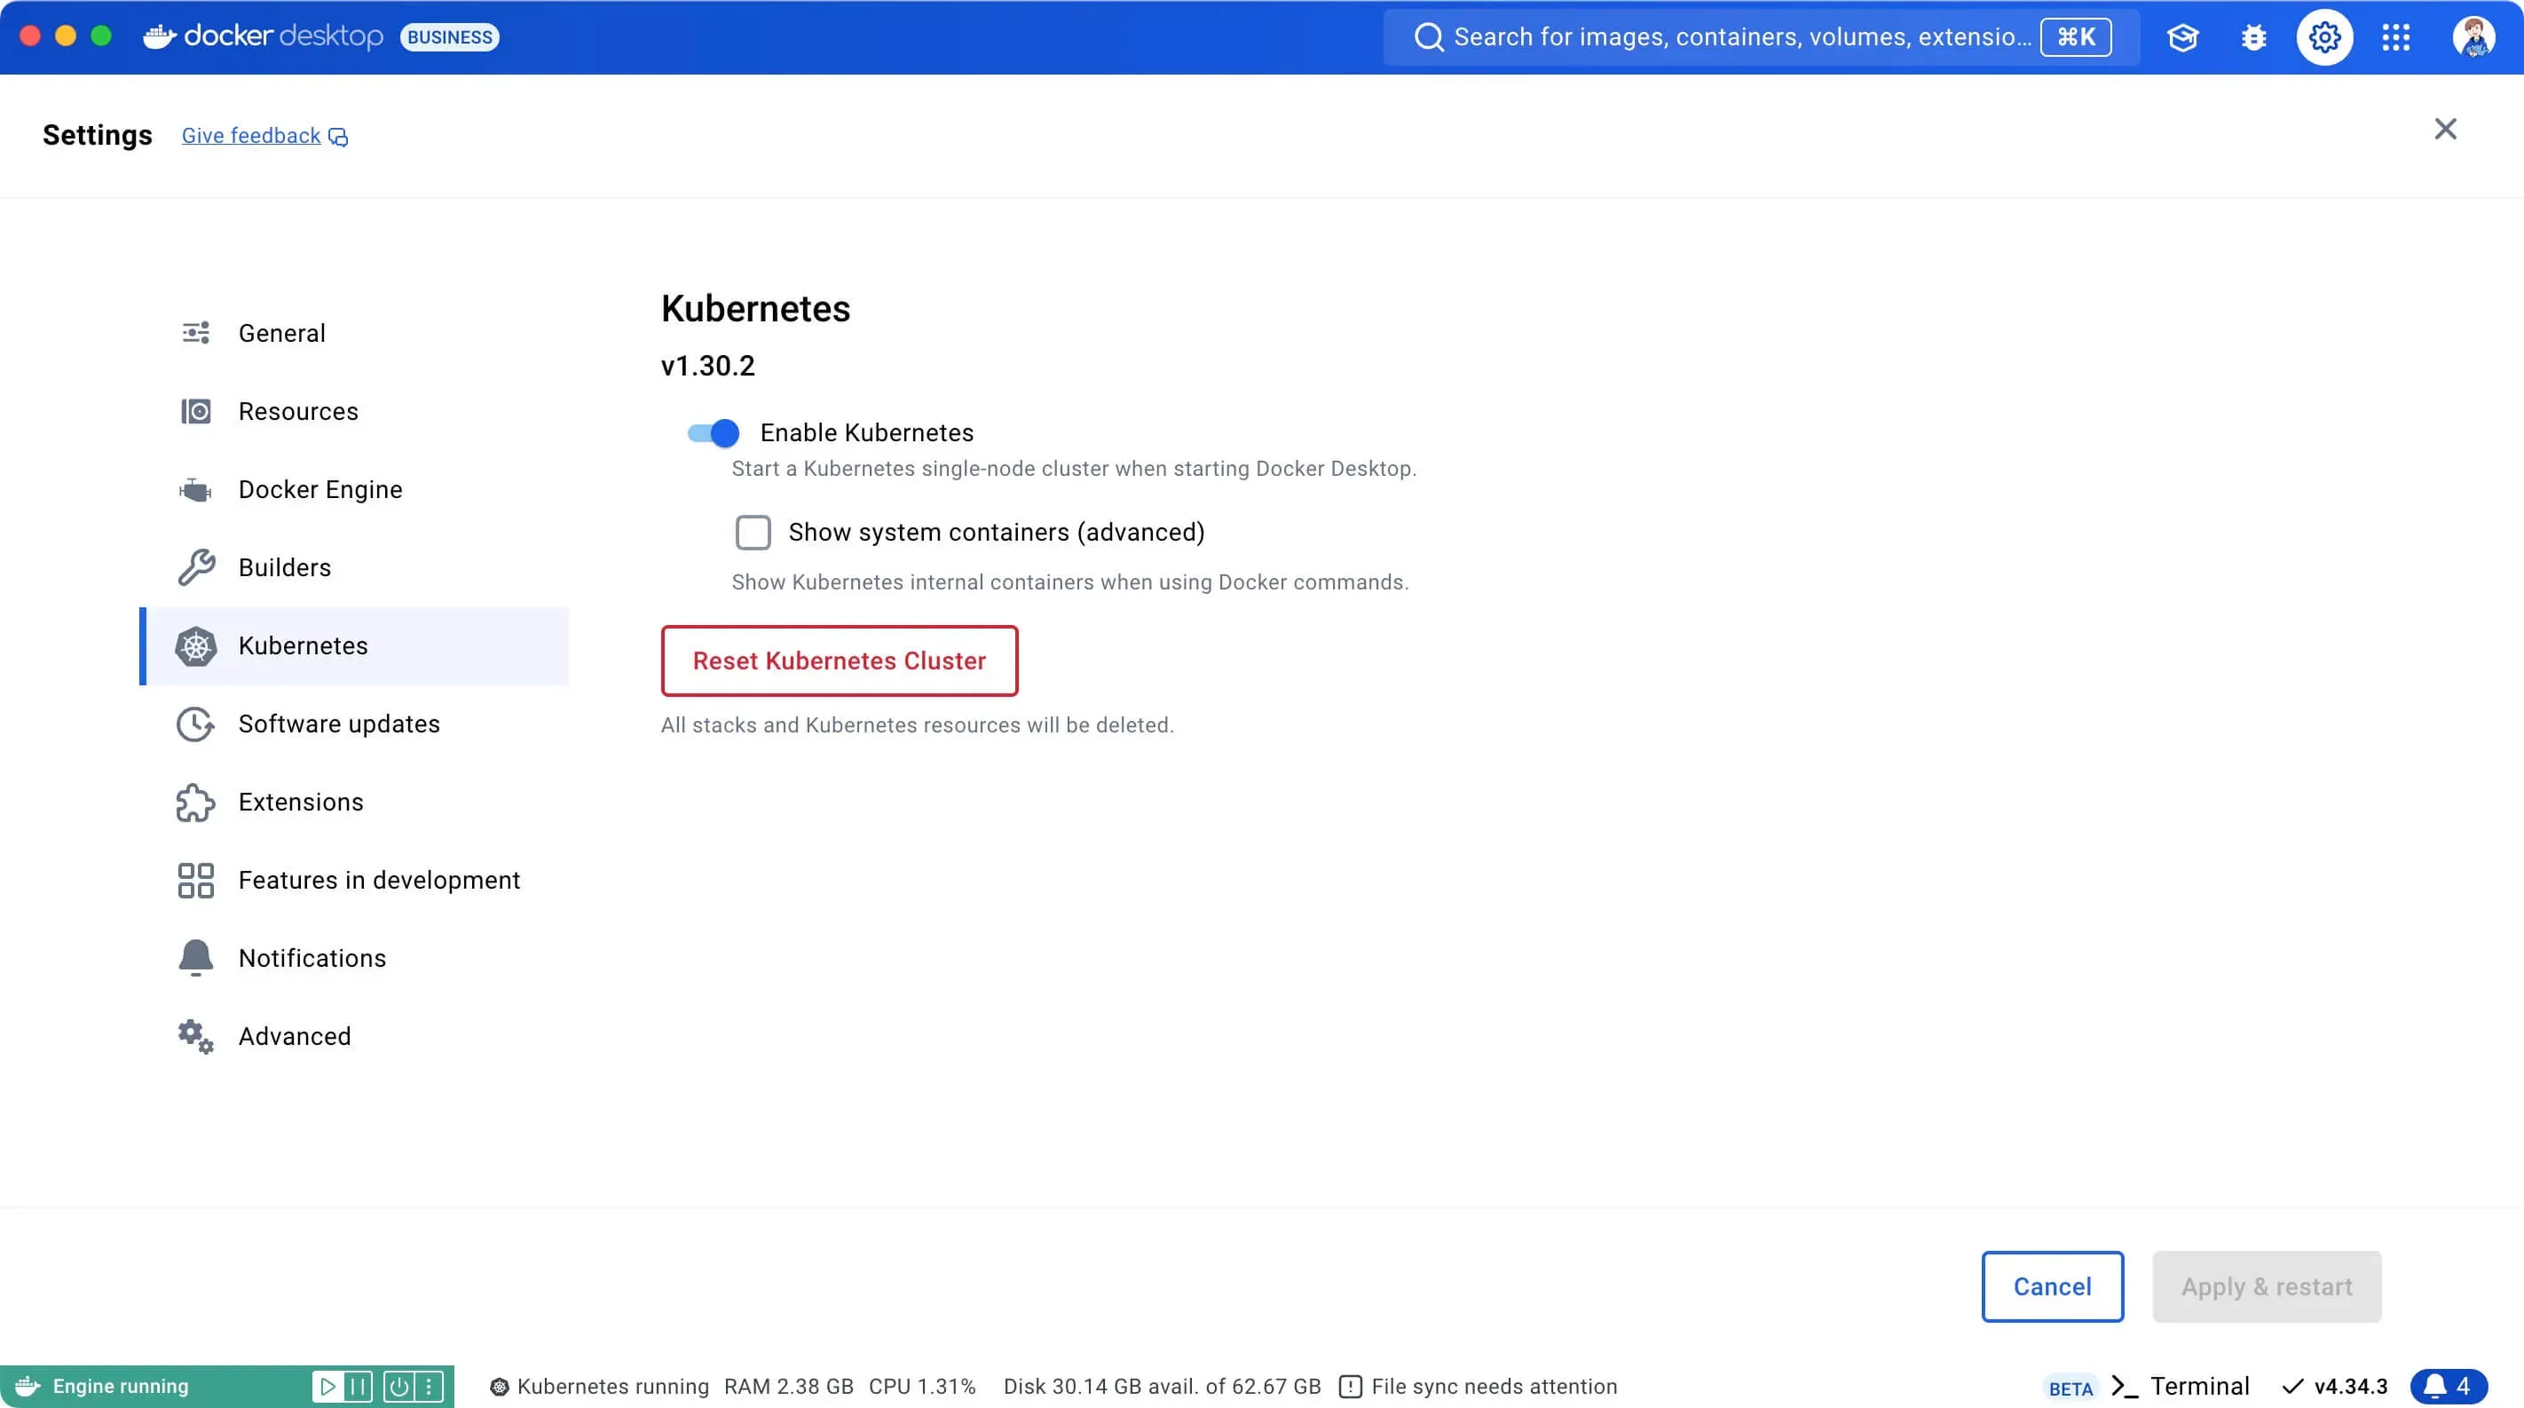
Task: Toggle the Enable Kubernetes switch
Action: pyautogui.click(x=714, y=433)
